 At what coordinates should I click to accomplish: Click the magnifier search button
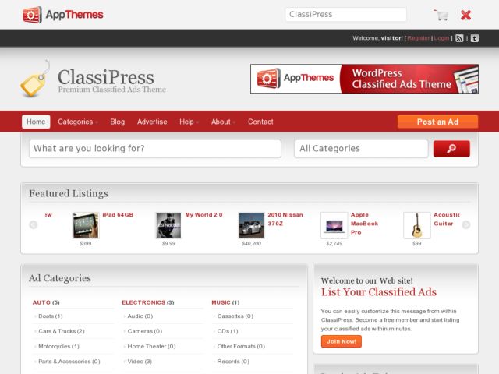coord(451,149)
